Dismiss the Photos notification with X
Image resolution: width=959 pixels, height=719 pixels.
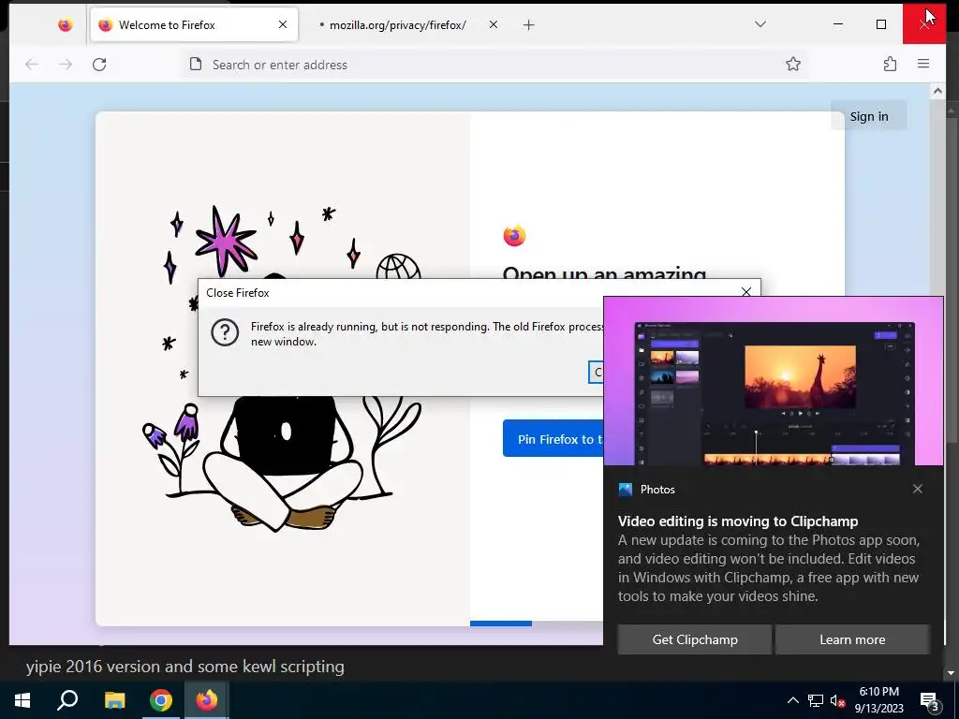pos(918,489)
